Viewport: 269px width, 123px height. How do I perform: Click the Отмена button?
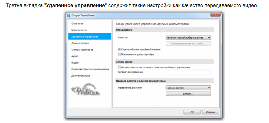pos(211,112)
